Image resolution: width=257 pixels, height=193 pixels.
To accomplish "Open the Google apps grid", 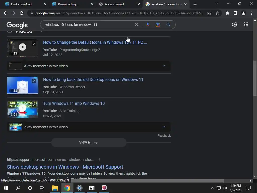I will pyautogui.click(x=246, y=24).
